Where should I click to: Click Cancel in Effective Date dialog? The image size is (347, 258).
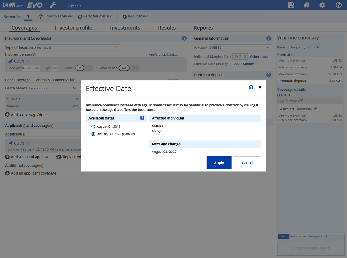click(247, 163)
